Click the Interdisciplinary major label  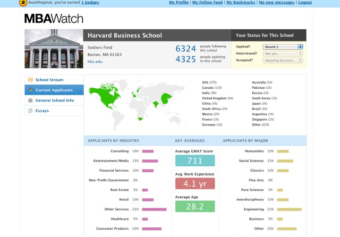[250, 199]
